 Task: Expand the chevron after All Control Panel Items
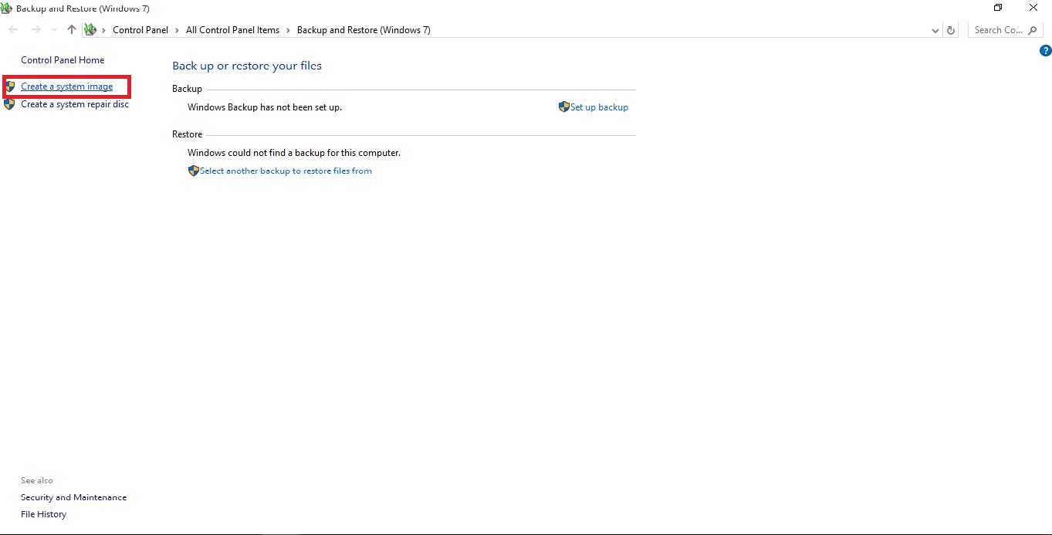(288, 30)
